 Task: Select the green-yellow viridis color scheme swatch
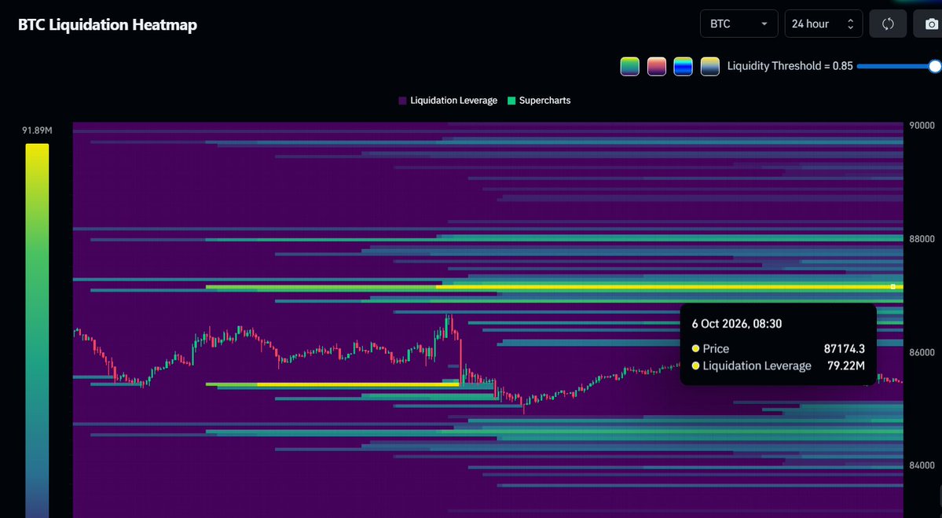629,66
